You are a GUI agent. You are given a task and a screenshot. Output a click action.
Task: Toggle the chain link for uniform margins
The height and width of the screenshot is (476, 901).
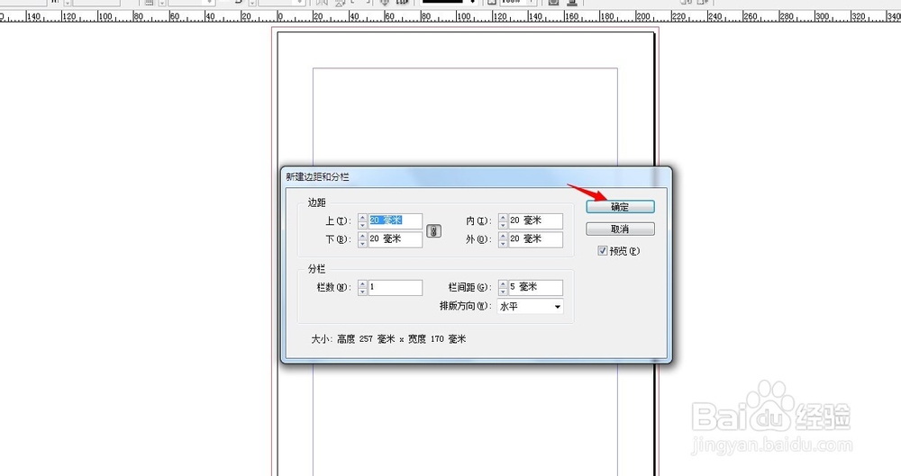click(434, 231)
